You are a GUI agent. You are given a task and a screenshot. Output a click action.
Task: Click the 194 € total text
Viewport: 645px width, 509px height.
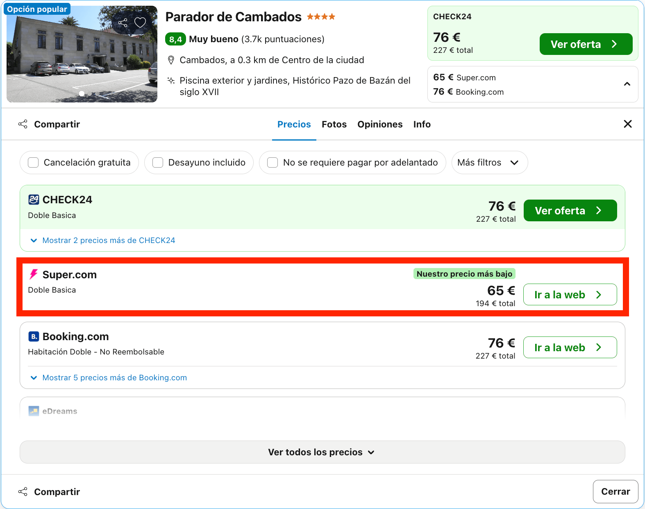(495, 304)
